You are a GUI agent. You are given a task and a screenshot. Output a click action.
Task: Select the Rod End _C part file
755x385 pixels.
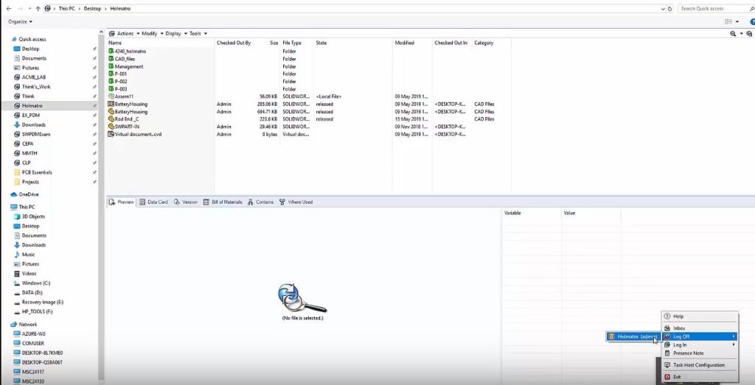click(x=124, y=119)
